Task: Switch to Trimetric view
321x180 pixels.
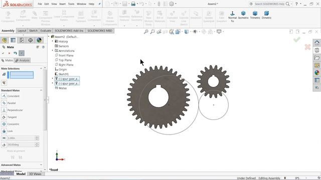Action: 255,15
